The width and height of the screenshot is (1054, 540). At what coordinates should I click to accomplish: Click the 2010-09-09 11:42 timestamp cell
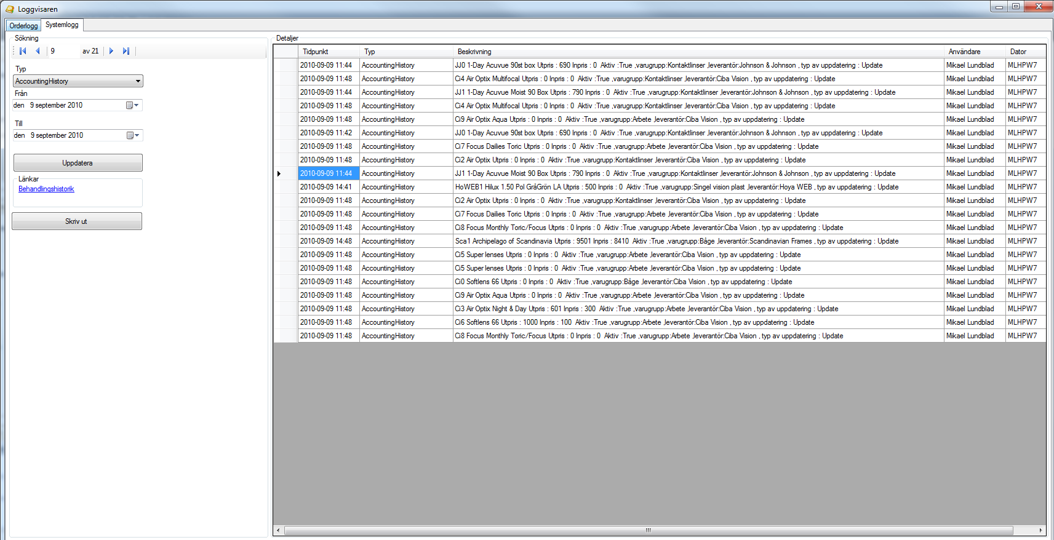(329, 133)
